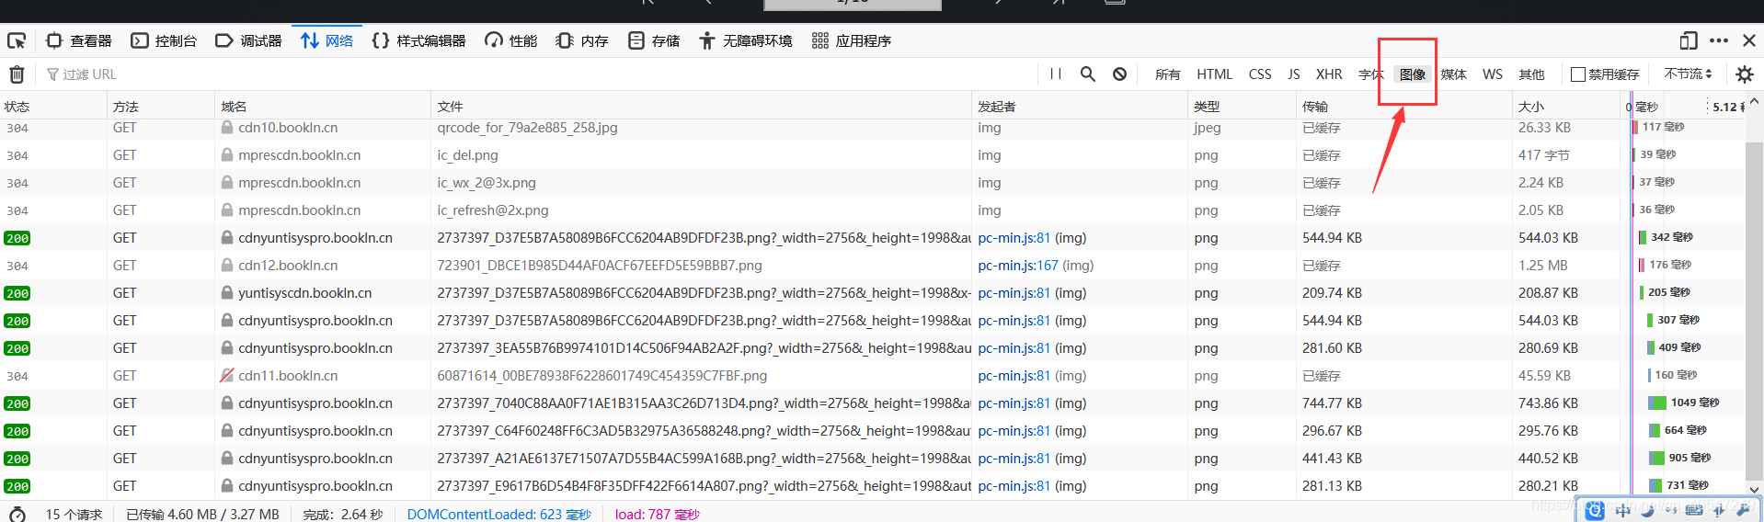Sort by the 类型 type column header

[1242, 107]
